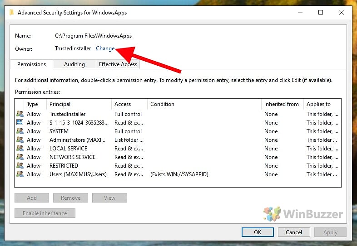Viewport: 357px width, 246px height.
Task: Select the Permissions tab
Action: [31, 64]
